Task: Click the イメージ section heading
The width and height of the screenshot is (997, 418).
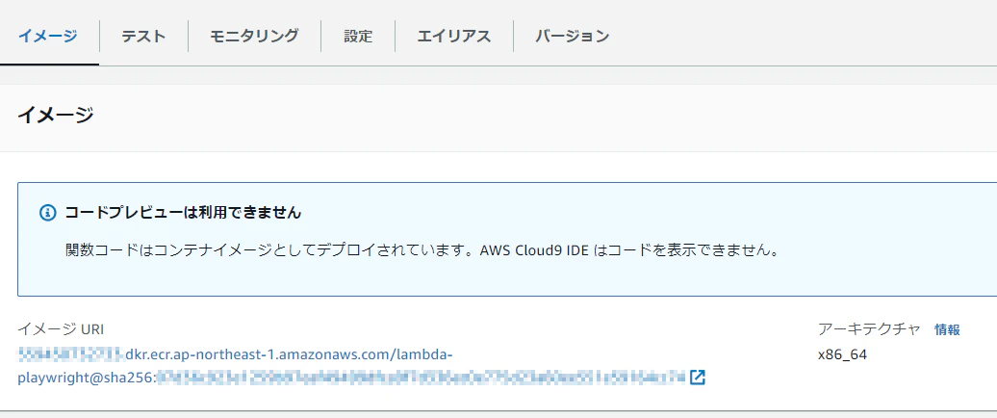Action: (x=55, y=116)
